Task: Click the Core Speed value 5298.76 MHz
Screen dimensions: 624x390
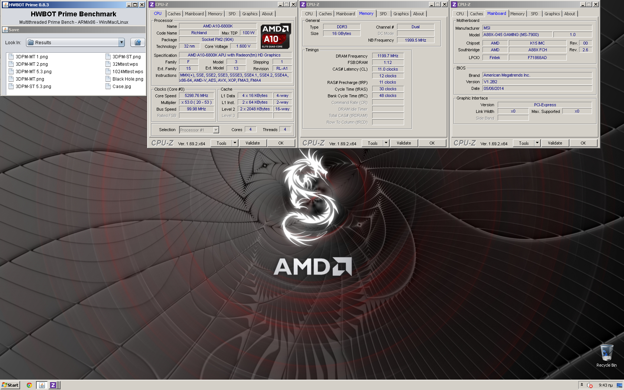Action: [196, 95]
